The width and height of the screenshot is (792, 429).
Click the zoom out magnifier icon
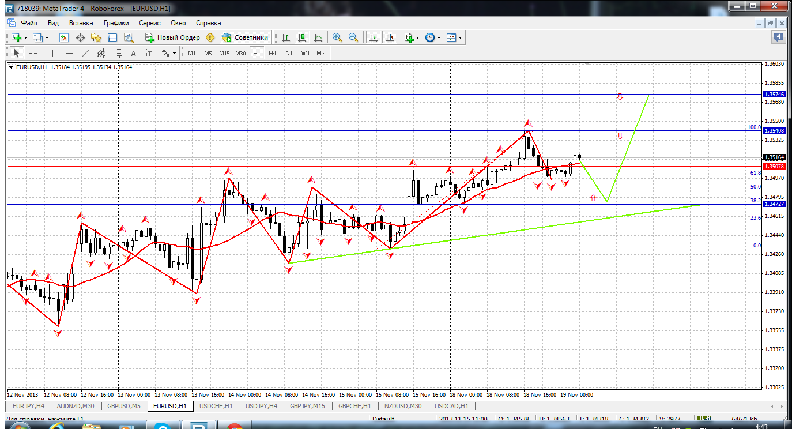click(353, 37)
